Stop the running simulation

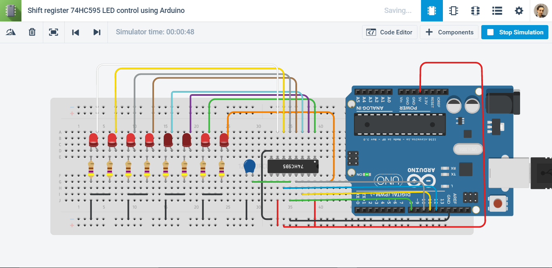[x=515, y=32]
